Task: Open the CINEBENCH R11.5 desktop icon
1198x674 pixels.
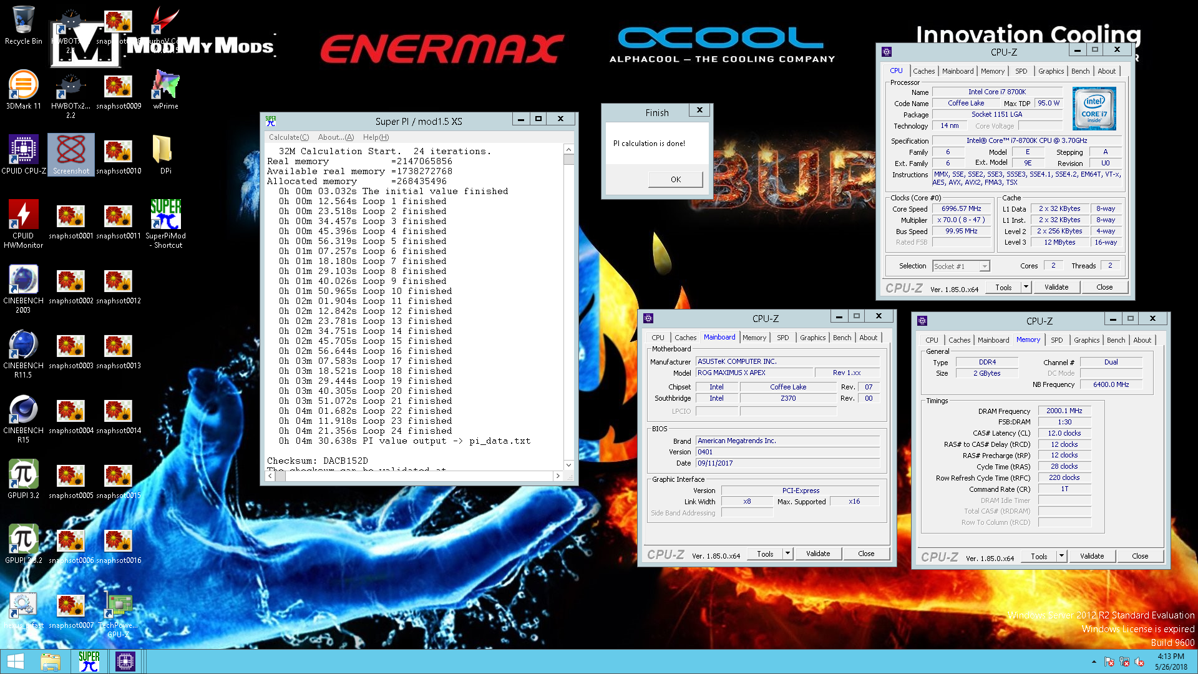Action: (x=23, y=354)
